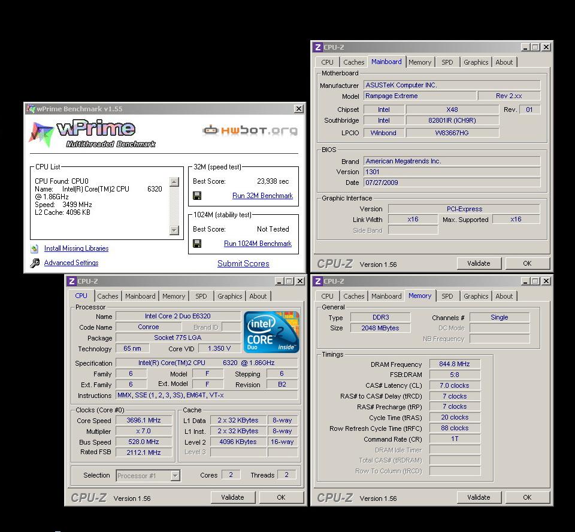Click the BIOS date 07/27/2009
The width and height of the screenshot is (575, 532).
pyautogui.click(x=452, y=183)
